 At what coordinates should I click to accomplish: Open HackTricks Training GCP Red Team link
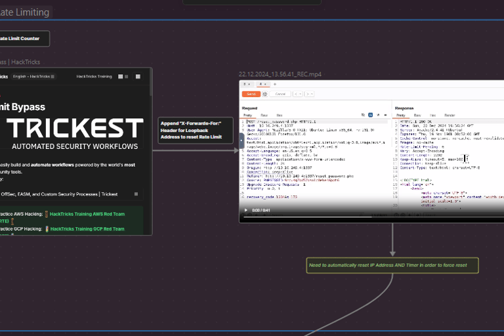click(87, 229)
